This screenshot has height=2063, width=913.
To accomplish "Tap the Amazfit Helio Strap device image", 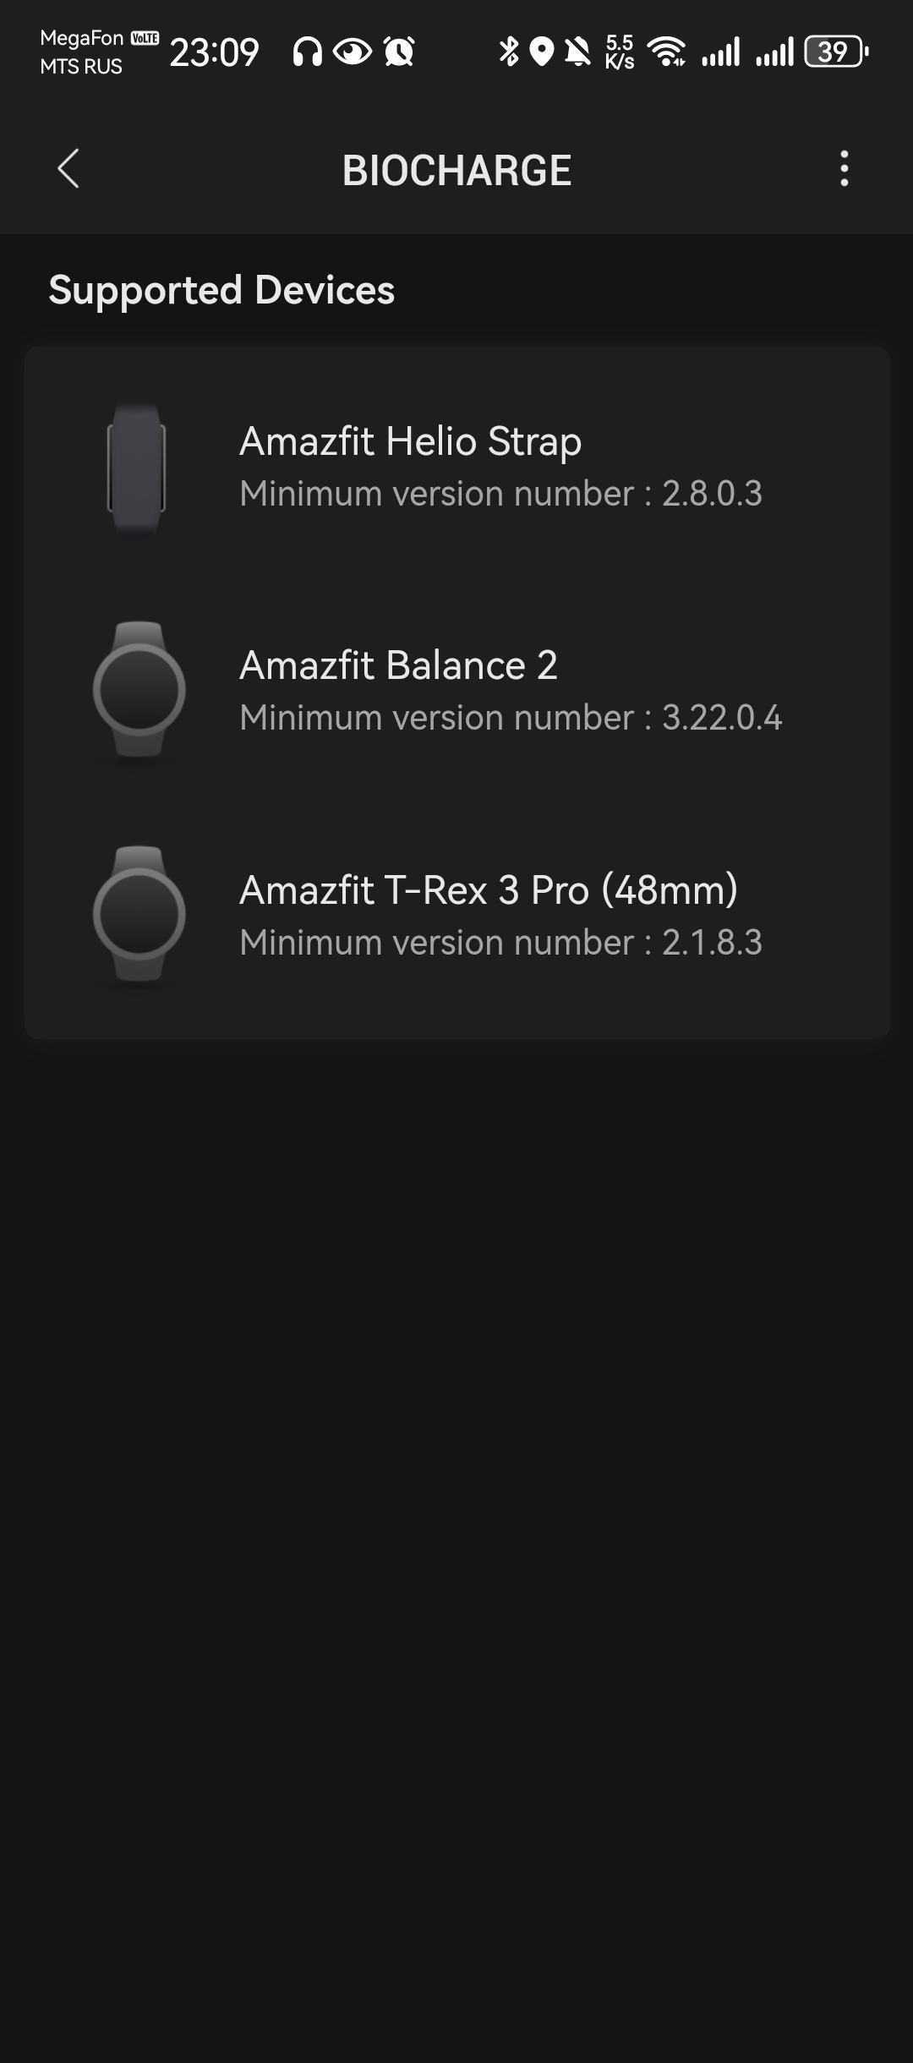I will 136,468.
